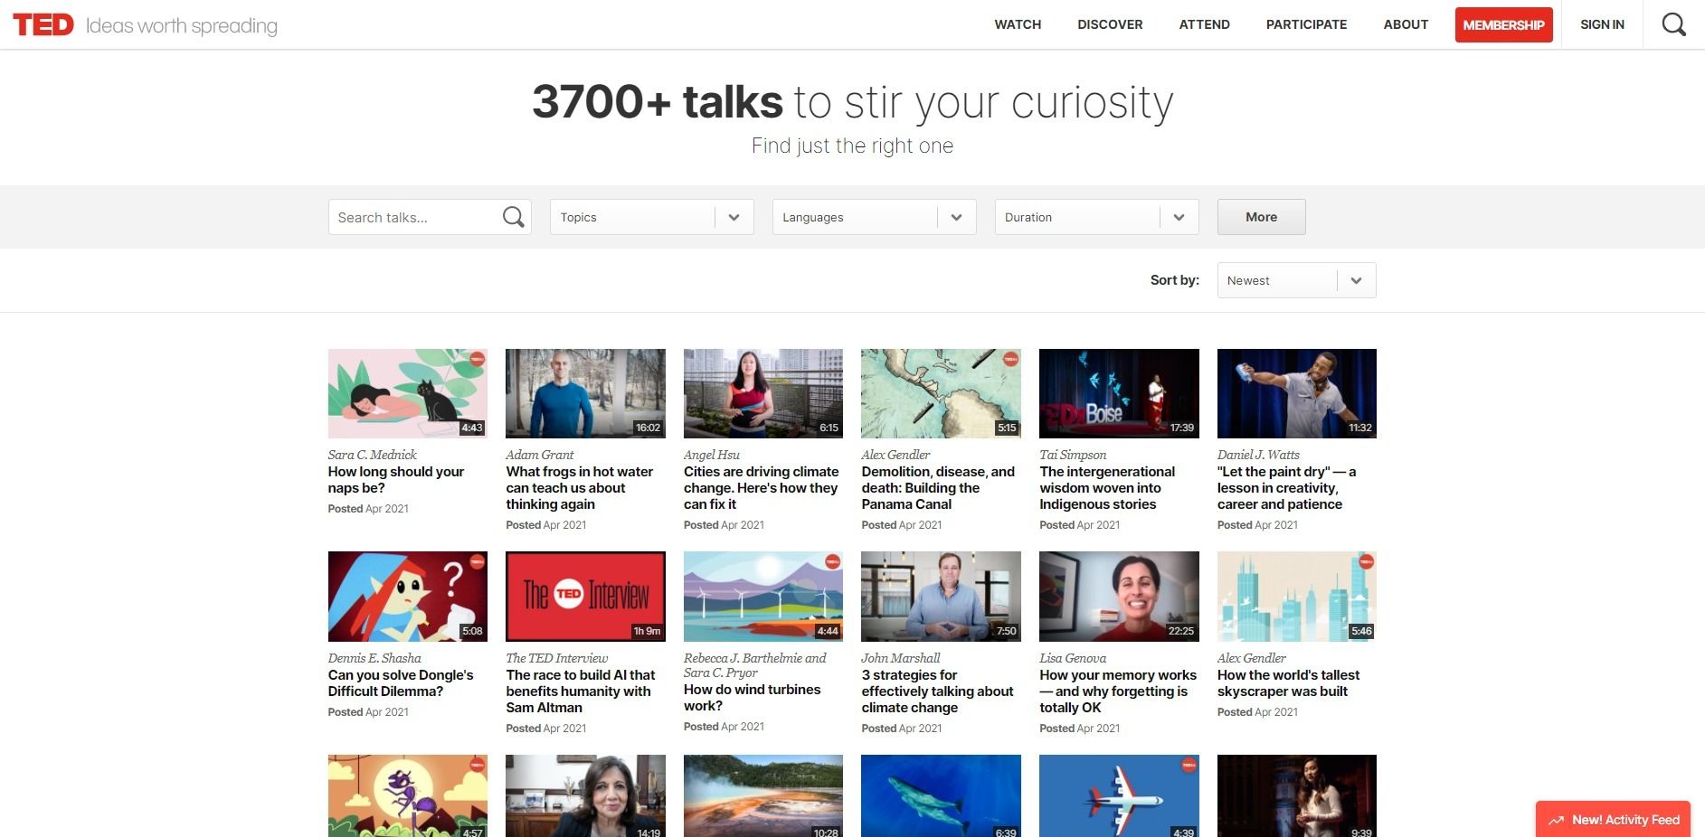Image resolution: width=1705 pixels, height=837 pixels.
Task: Open the DISCOVER menu
Action: tap(1110, 24)
